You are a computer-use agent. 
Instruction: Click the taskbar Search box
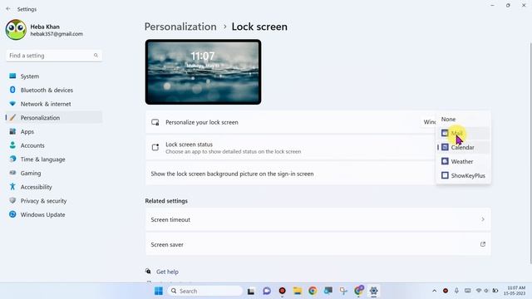[205, 291]
